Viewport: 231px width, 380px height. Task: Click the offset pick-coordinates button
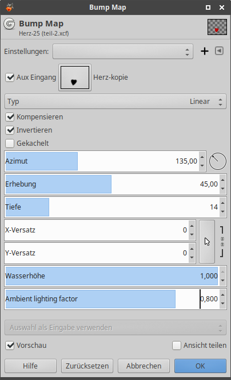click(207, 242)
